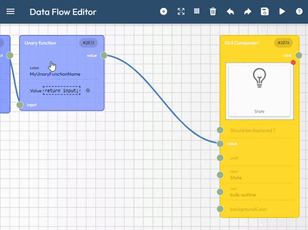Open the hamburger navigation menu

click(10, 11)
